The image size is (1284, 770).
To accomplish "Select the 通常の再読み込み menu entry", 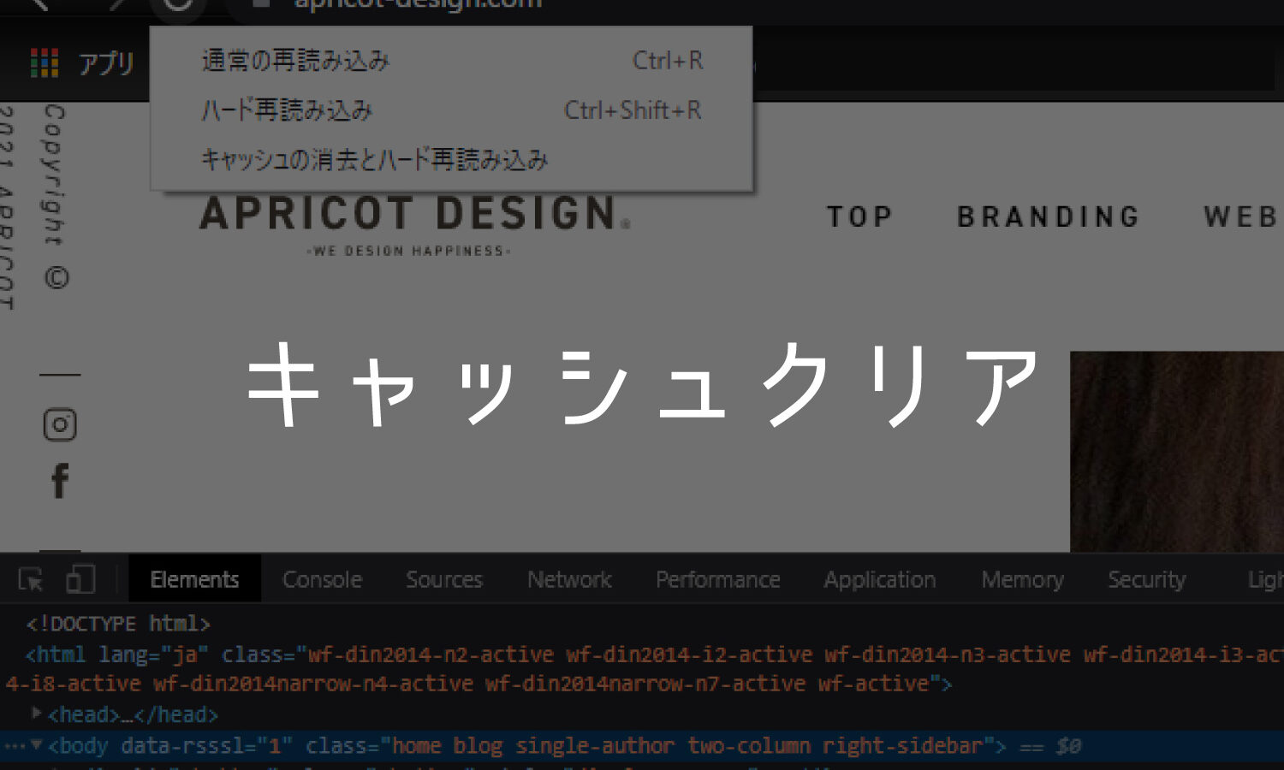I will (x=451, y=61).
